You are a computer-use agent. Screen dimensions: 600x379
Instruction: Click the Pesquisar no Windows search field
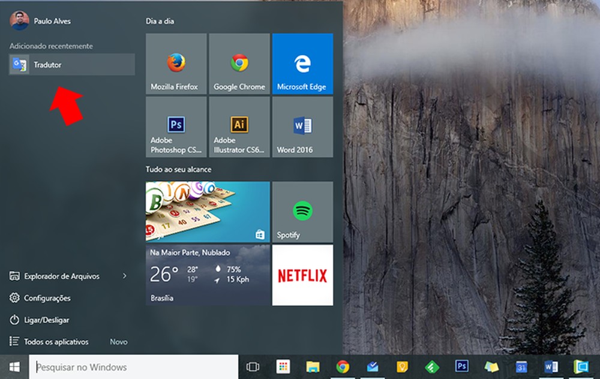click(x=120, y=367)
